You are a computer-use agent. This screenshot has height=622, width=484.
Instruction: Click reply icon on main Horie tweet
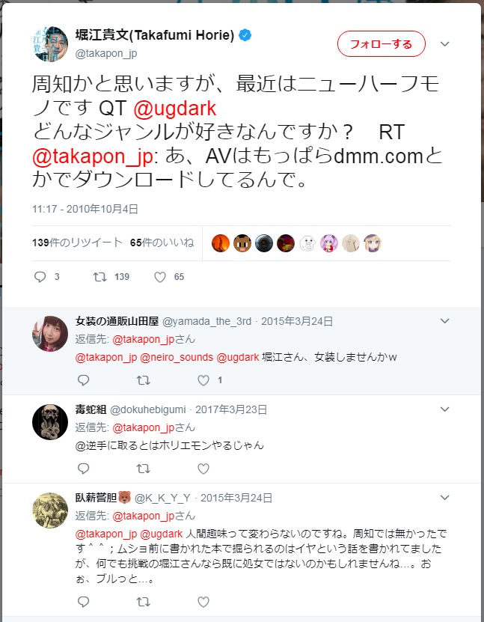tap(40, 277)
